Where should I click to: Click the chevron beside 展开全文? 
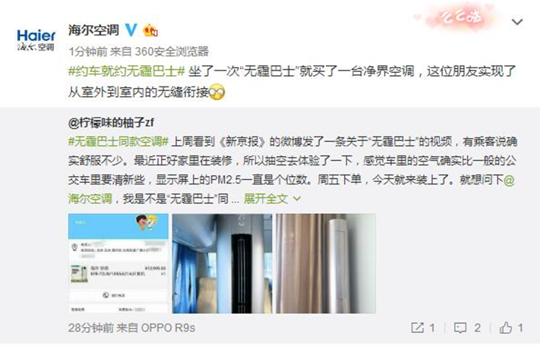pos(296,199)
